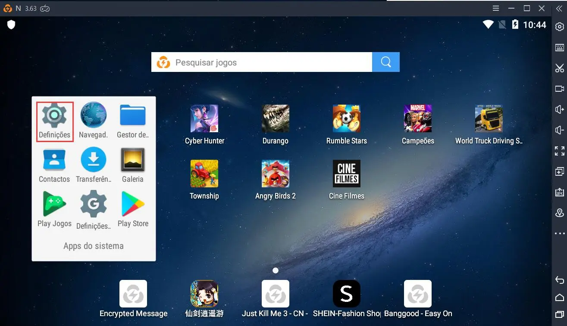The height and width of the screenshot is (326, 567).
Task: Click the Apps do sistema folder title
Action: click(x=94, y=246)
